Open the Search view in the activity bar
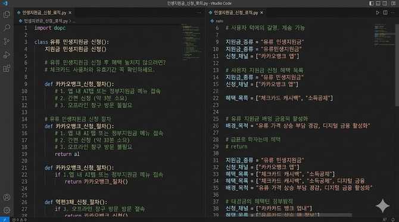This screenshot has width=399, height=222. click(7, 27)
